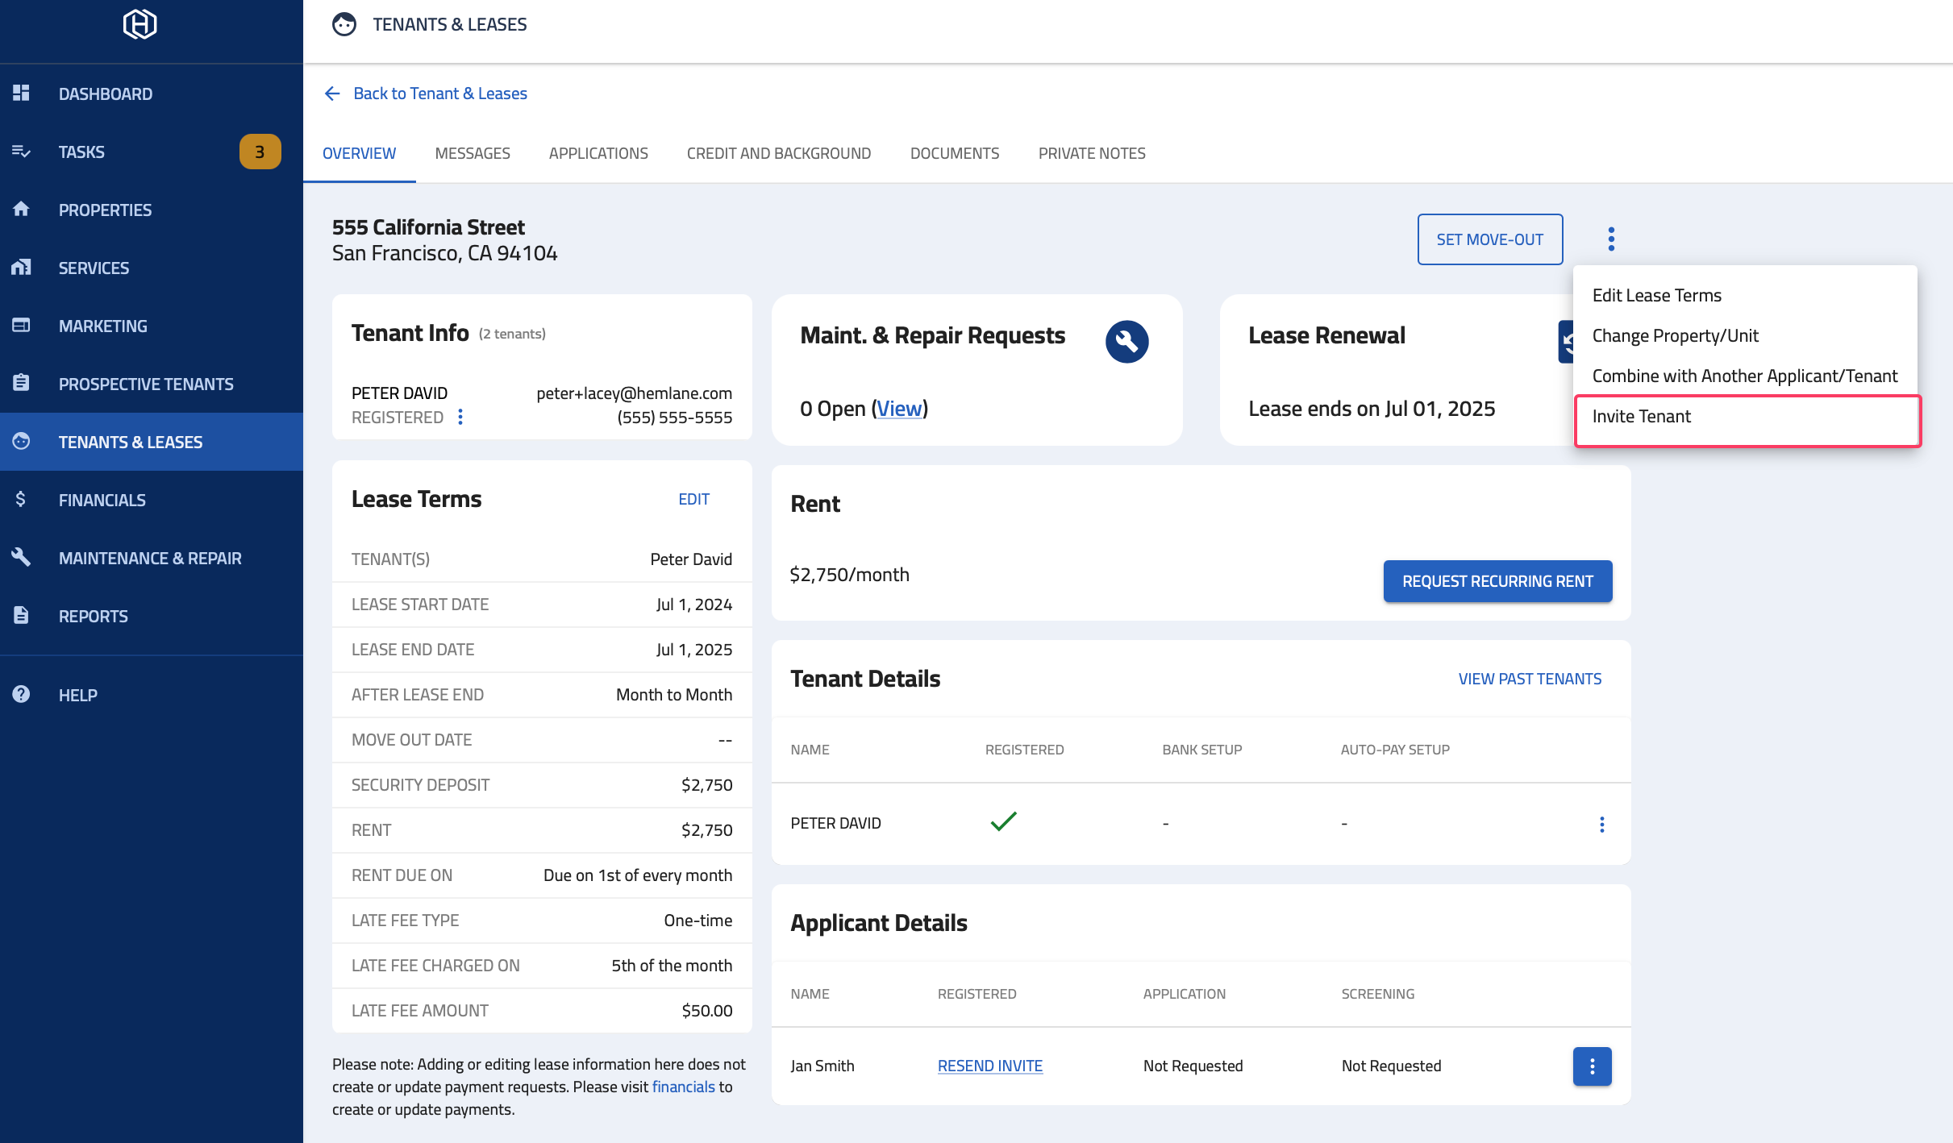Open Maintenance & Repair wrench icon in sidebar
Image resolution: width=1953 pixels, height=1143 pixels.
click(x=21, y=557)
